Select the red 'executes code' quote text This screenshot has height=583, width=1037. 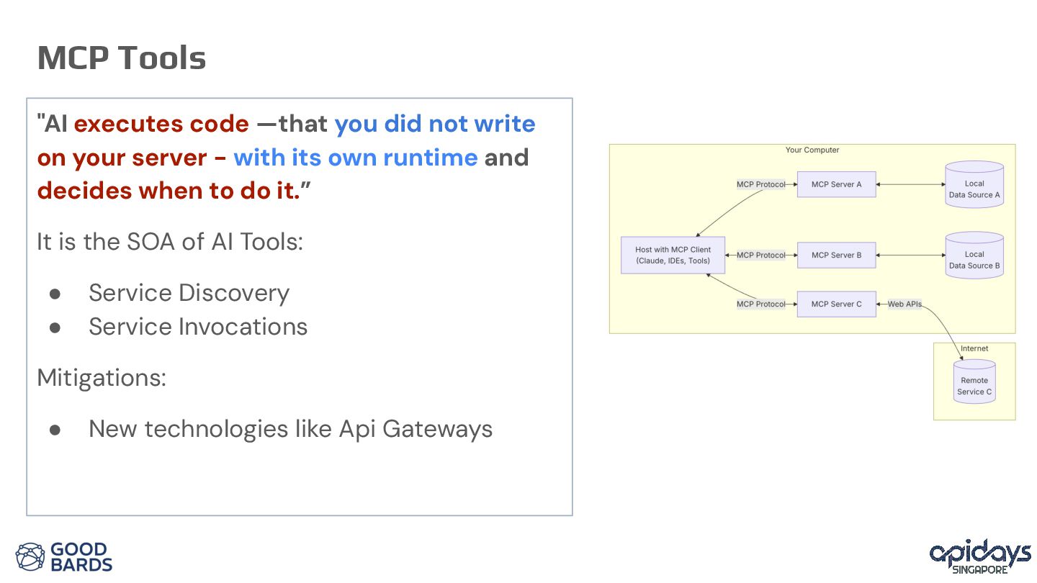(161, 124)
